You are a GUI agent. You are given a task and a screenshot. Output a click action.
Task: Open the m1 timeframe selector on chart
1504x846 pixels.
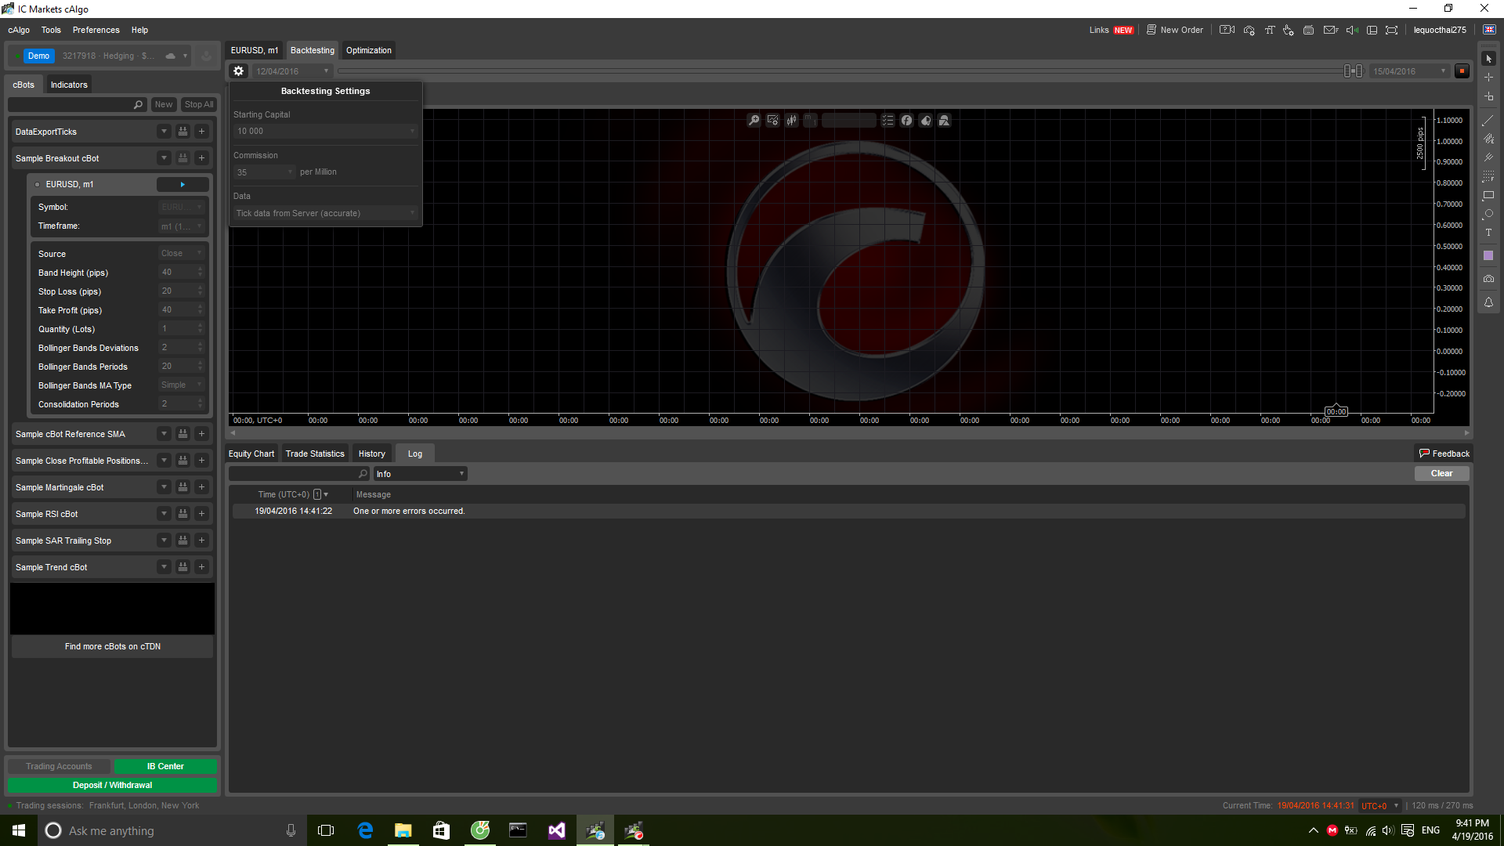tap(811, 121)
